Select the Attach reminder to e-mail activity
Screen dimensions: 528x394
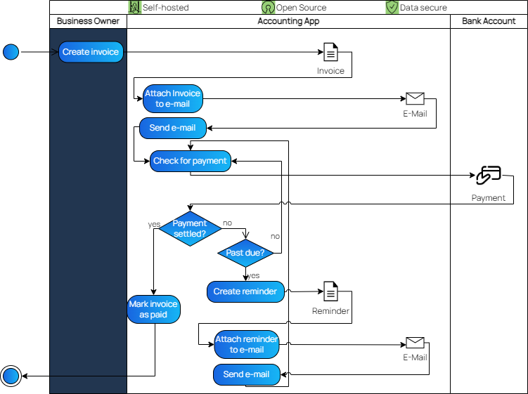247,344
